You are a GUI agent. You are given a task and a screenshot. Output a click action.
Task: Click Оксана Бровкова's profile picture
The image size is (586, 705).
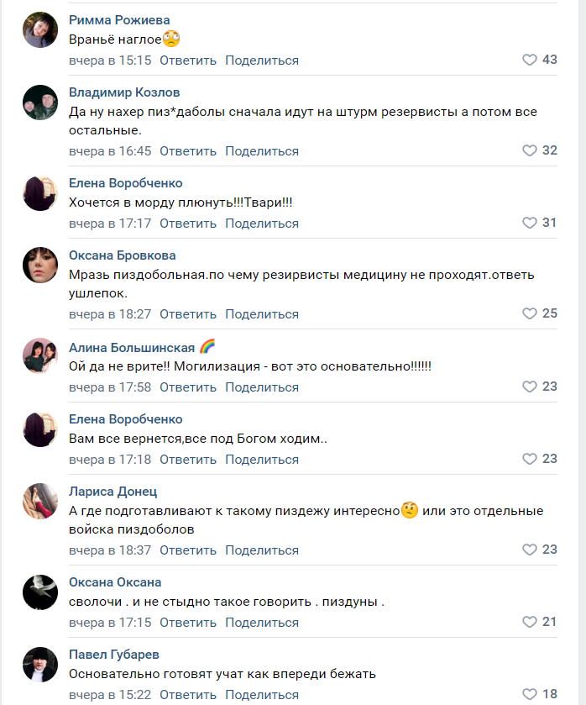(40, 266)
